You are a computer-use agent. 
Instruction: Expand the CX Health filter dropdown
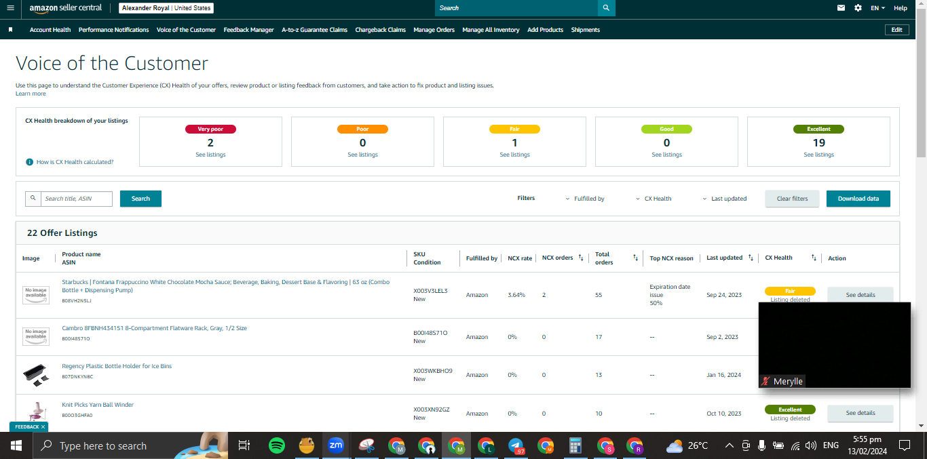(x=654, y=199)
